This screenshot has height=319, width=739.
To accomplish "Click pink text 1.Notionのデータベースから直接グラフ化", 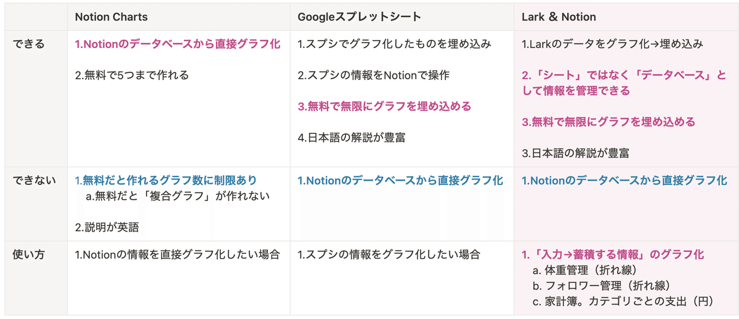I will coord(177,44).
